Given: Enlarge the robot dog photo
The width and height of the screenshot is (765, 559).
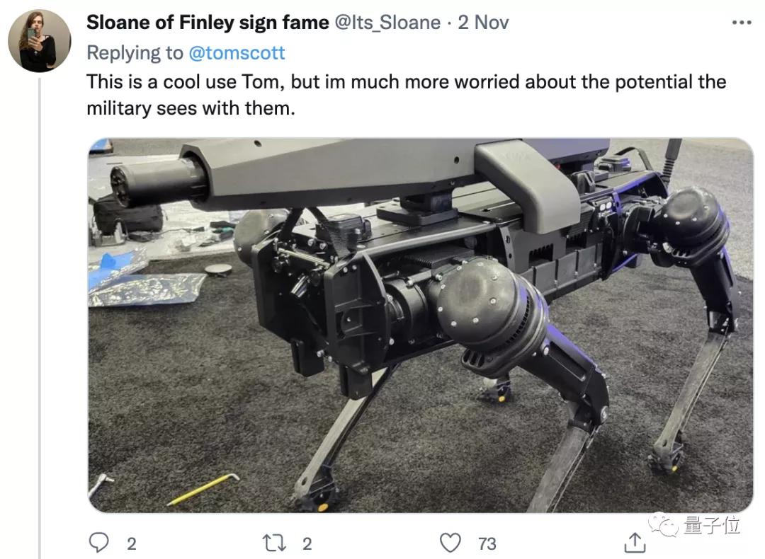Looking at the screenshot, I should pyautogui.click(x=420, y=324).
